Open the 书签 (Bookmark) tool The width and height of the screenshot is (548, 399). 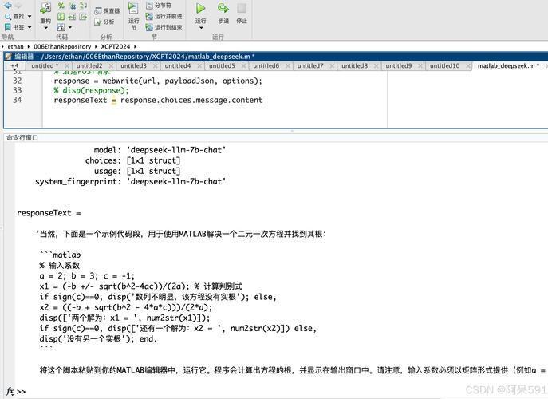click(x=14, y=27)
